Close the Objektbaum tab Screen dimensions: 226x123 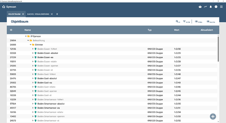23,14
